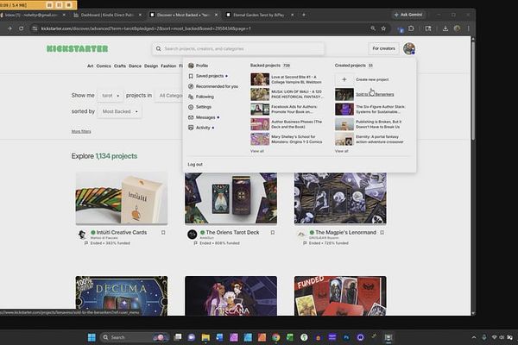
Task: Open the Intuiti Creative Cards thumbnail
Action: [x=122, y=198]
